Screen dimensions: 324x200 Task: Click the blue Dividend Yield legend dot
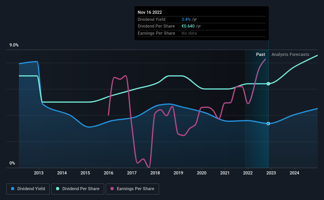coord(13,189)
